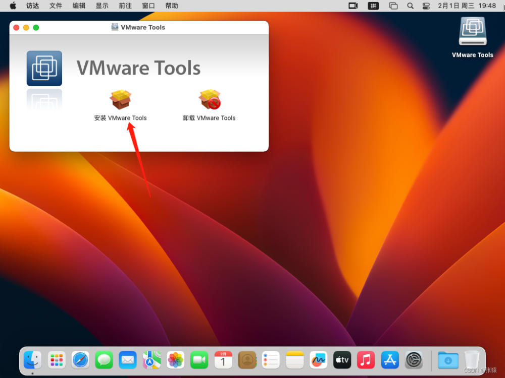The width and height of the screenshot is (505, 378).
Task: Click the date and time 2月1日 周三 19:48
Action: 467,6
